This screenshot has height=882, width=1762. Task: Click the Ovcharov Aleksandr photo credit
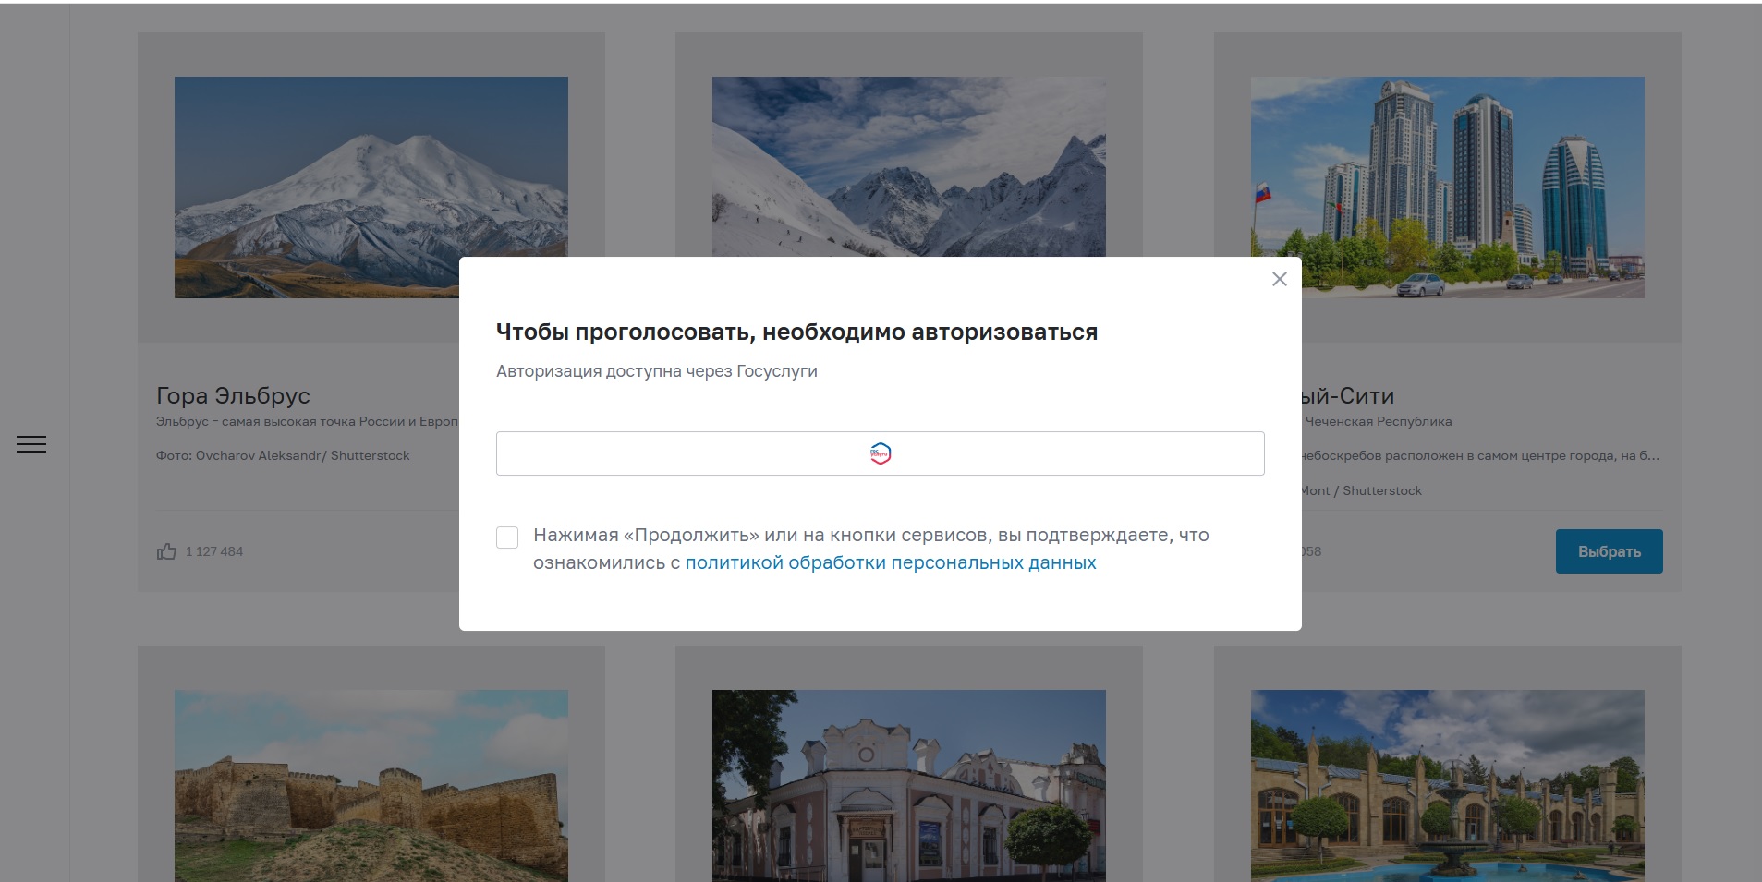pyautogui.click(x=283, y=456)
